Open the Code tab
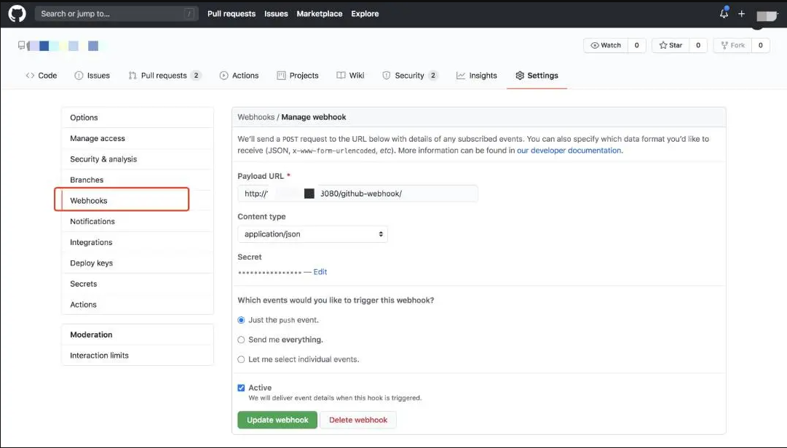Image resolution: width=787 pixels, height=448 pixels. click(x=41, y=76)
